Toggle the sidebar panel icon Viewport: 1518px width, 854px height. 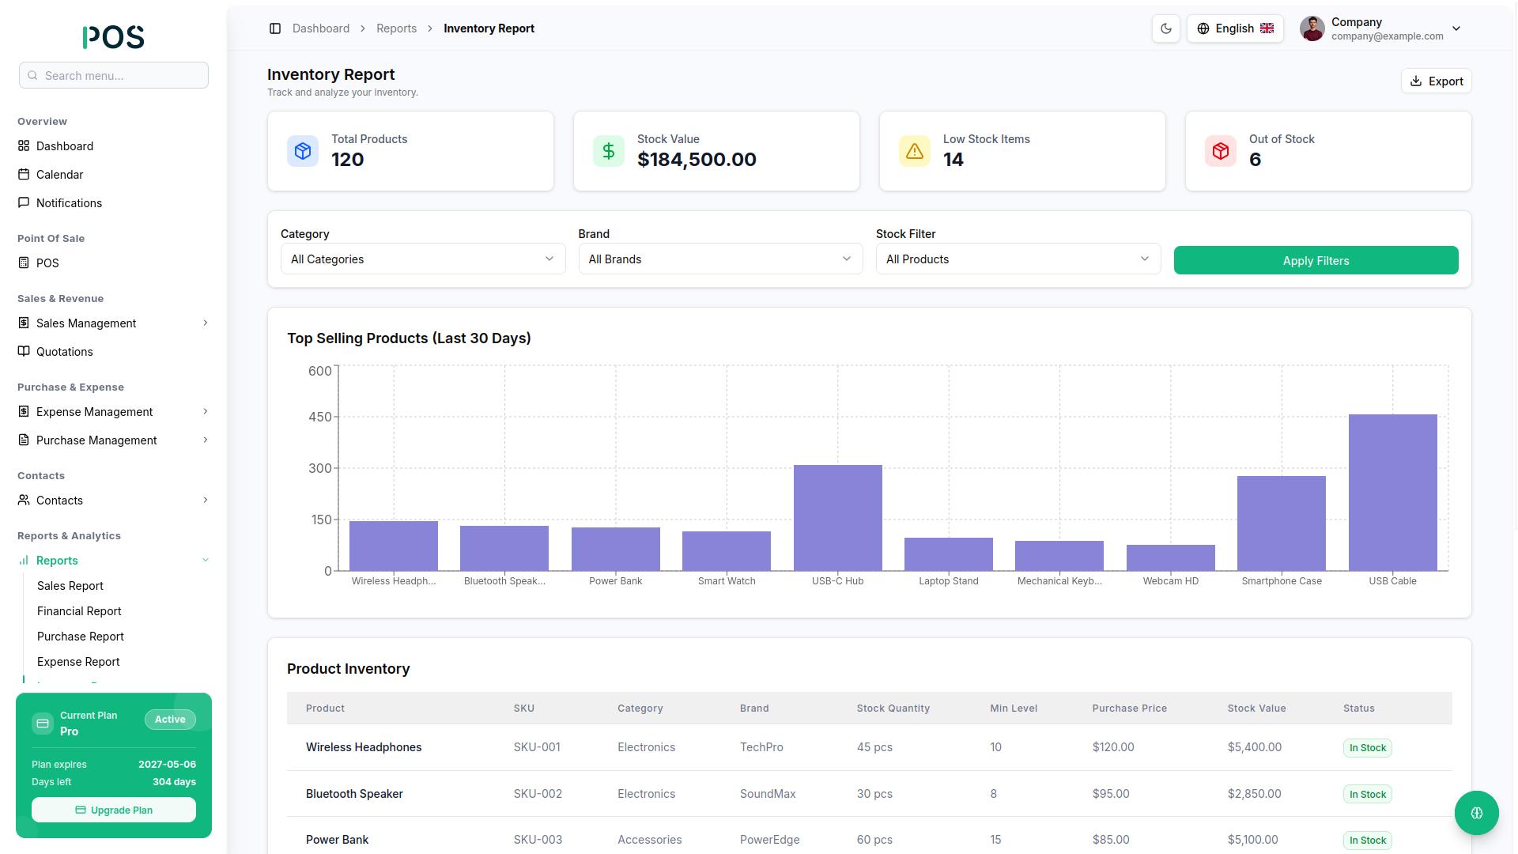coord(275,28)
